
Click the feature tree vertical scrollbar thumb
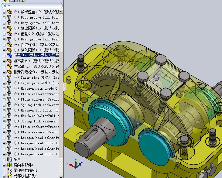[x=61, y=105]
